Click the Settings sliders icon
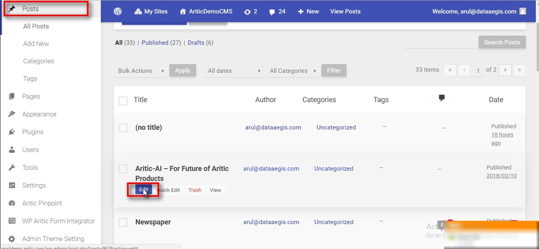 pyautogui.click(x=12, y=185)
